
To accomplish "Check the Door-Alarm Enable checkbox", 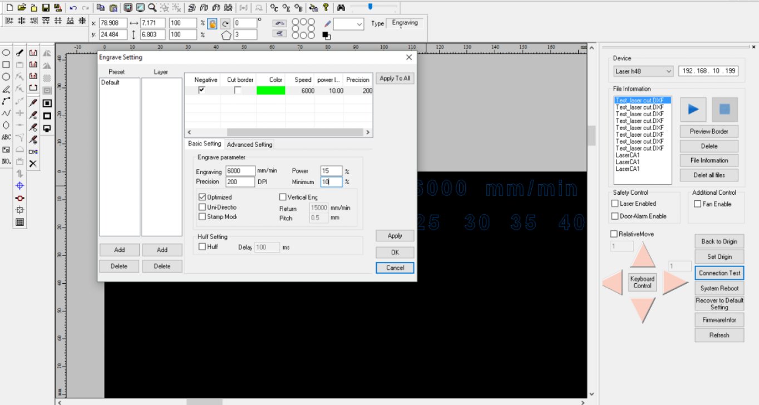I will coord(615,216).
